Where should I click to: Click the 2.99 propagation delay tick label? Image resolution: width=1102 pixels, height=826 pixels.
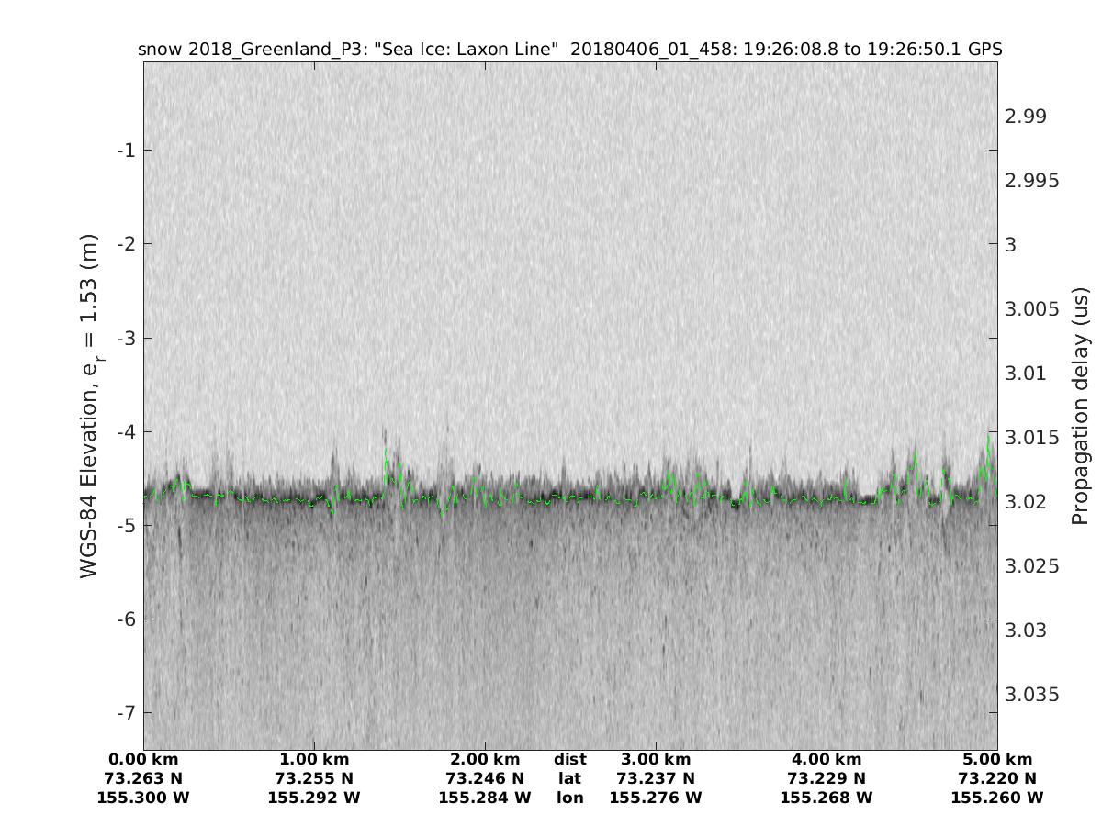[x=1026, y=116]
